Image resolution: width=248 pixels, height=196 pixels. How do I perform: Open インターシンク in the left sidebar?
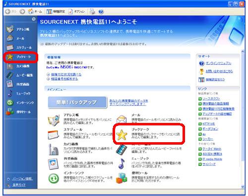click(20, 103)
